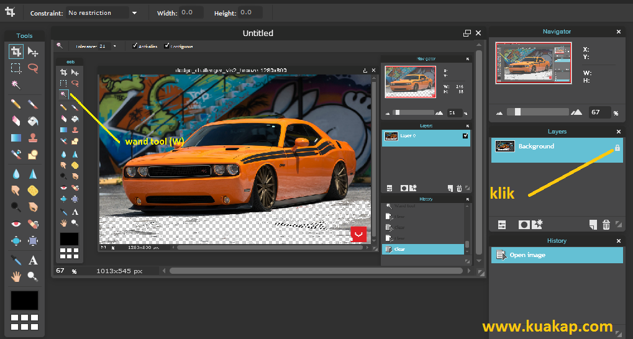The width and height of the screenshot is (633, 339).
Task: Activate the Hand pan tool
Action: coord(16,276)
